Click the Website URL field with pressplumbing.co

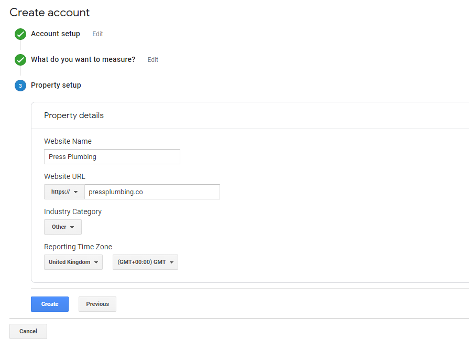(x=152, y=192)
